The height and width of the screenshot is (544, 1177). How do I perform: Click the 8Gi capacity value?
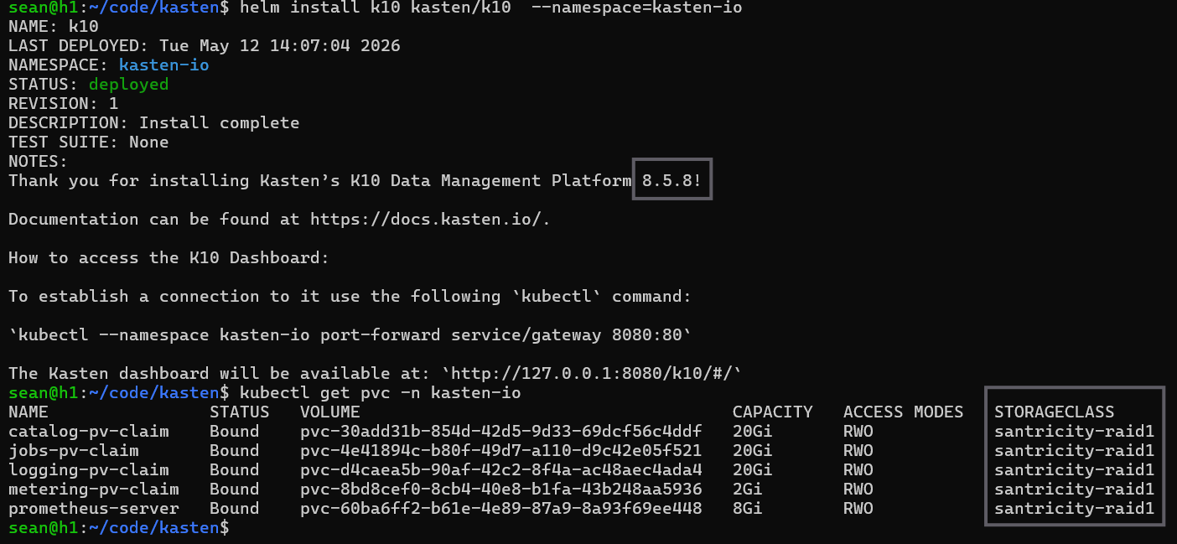[748, 509]
